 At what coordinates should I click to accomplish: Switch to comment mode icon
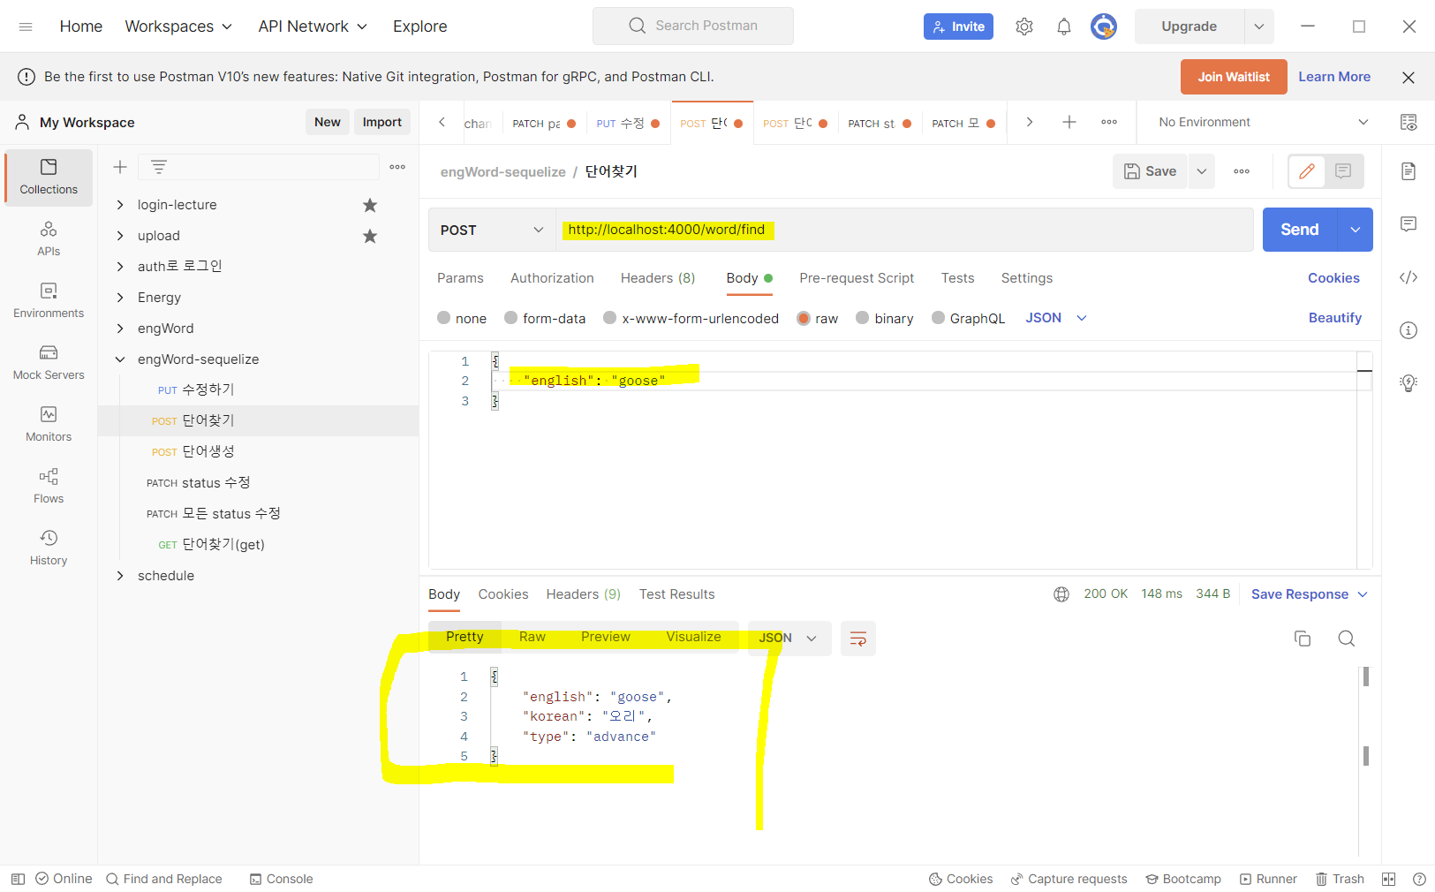[1343, 171]
